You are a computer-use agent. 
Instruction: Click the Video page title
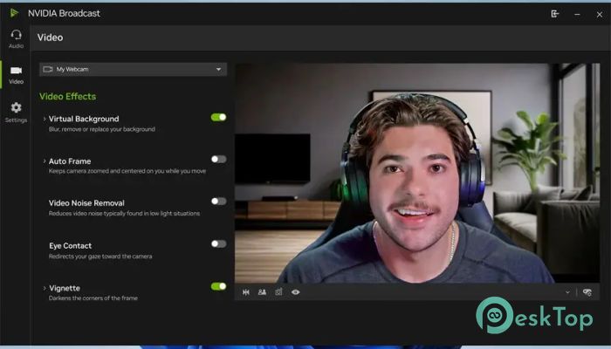pos(50,38)
